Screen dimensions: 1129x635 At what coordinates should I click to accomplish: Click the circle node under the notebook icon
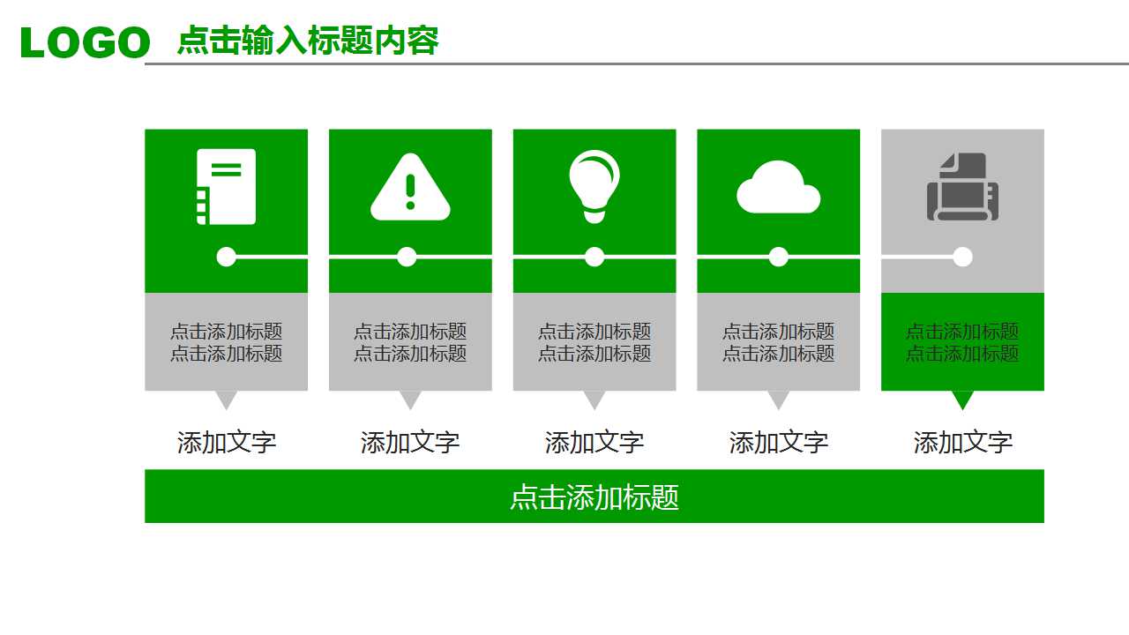(227, 258)
